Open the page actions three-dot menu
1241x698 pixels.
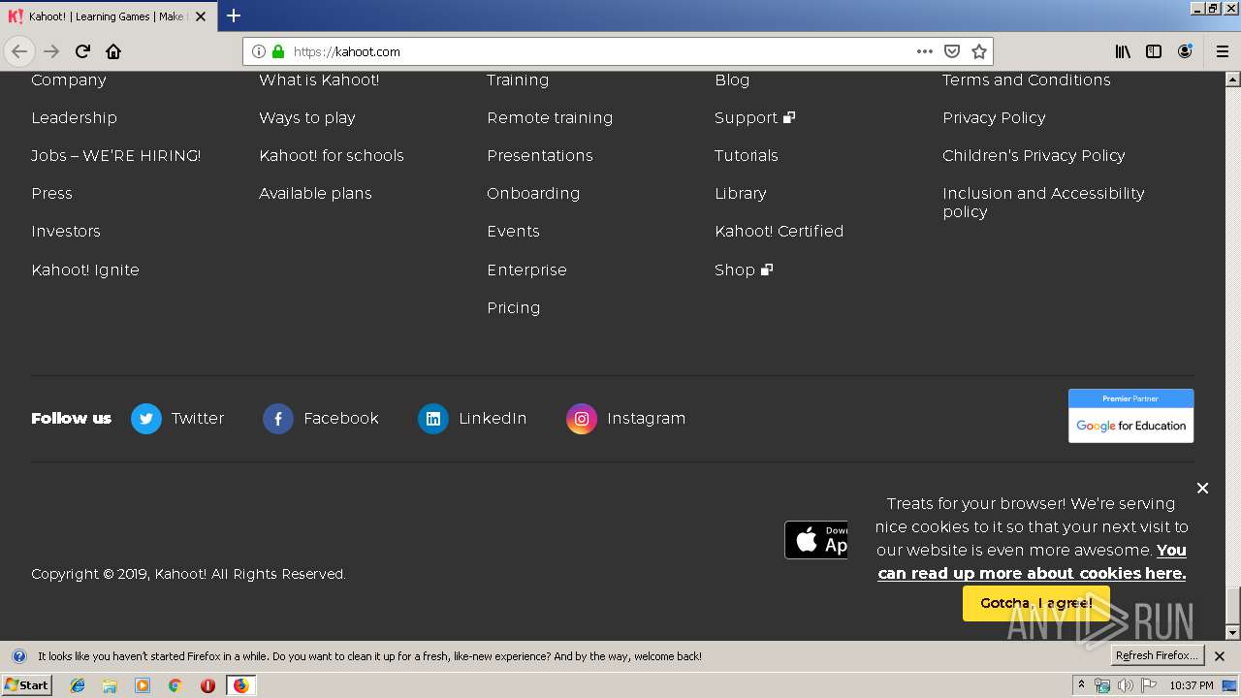pos(925,51)
